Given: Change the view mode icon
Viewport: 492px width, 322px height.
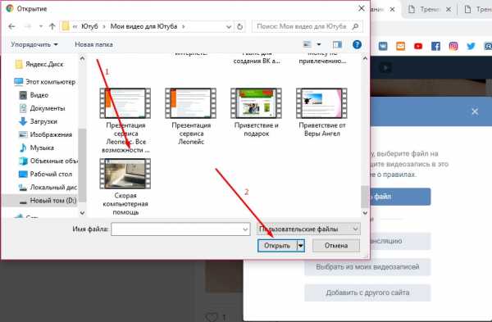Looking at the screenshot, I should tap(307, 44).
